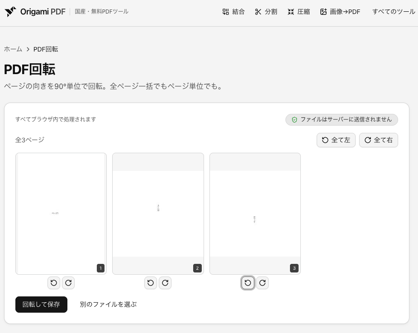Open the 分割 (split) tool
Viewport: 418px width, 333px height.
point(266,12)
